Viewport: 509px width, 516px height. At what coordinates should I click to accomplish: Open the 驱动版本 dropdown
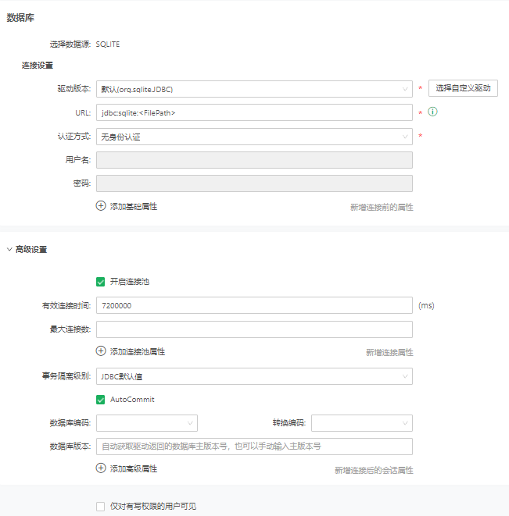(254, 89)
